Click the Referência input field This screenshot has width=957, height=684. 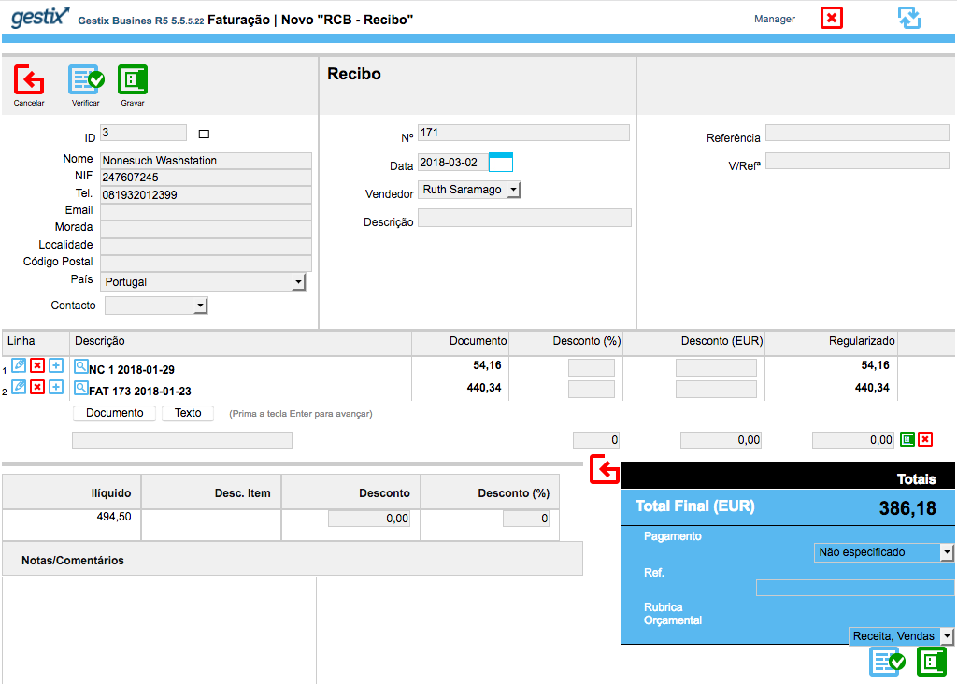pos(858,133)
